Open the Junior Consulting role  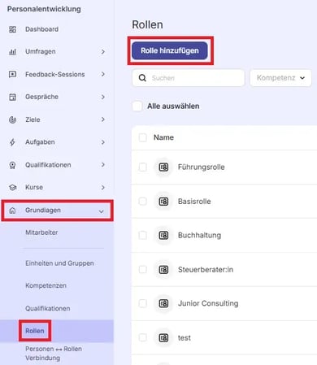tap(208, 303)
